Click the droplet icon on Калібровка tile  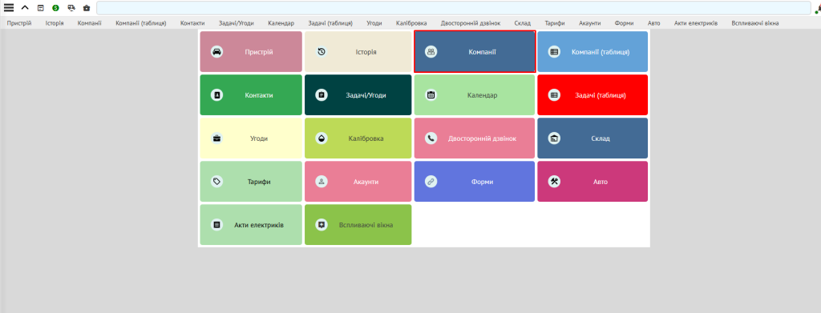(x=322, y=138)
